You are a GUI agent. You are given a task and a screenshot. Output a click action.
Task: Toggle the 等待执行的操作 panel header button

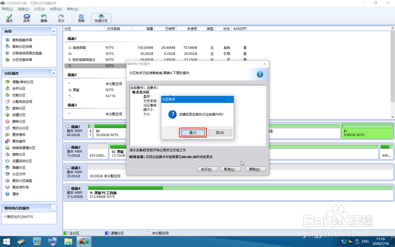[54, 208]
